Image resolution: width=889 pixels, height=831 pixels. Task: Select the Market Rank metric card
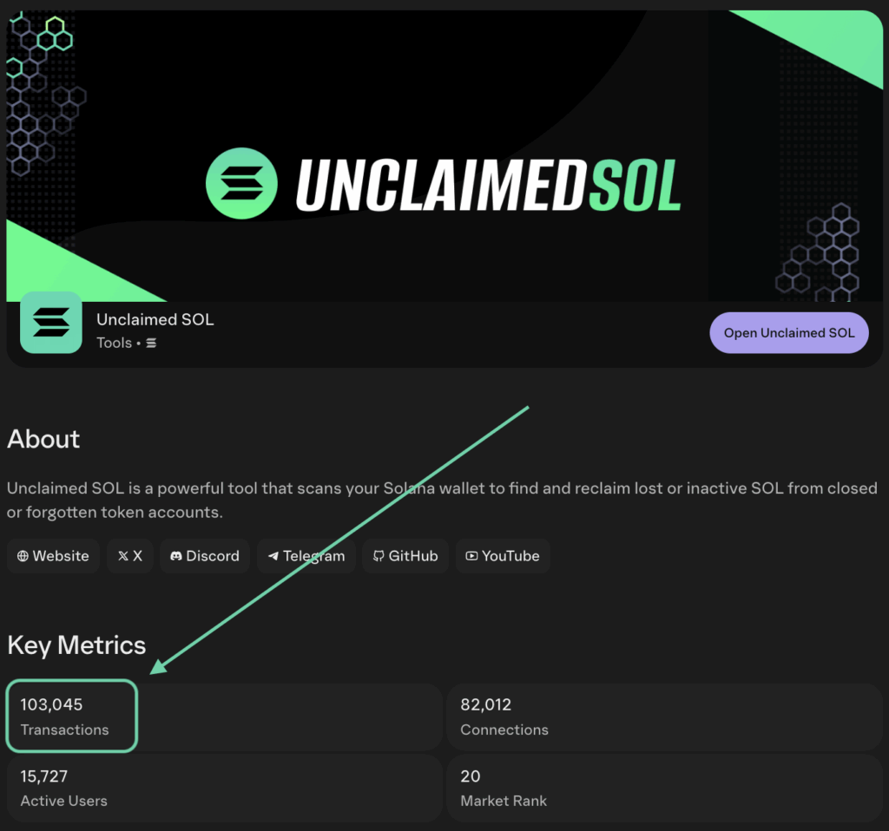point(664,788)
